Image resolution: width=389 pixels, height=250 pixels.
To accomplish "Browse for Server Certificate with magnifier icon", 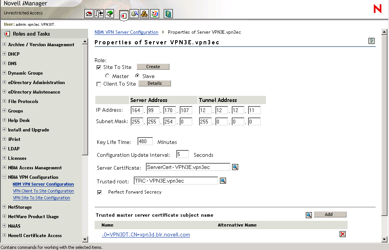I will click(235, 167).
